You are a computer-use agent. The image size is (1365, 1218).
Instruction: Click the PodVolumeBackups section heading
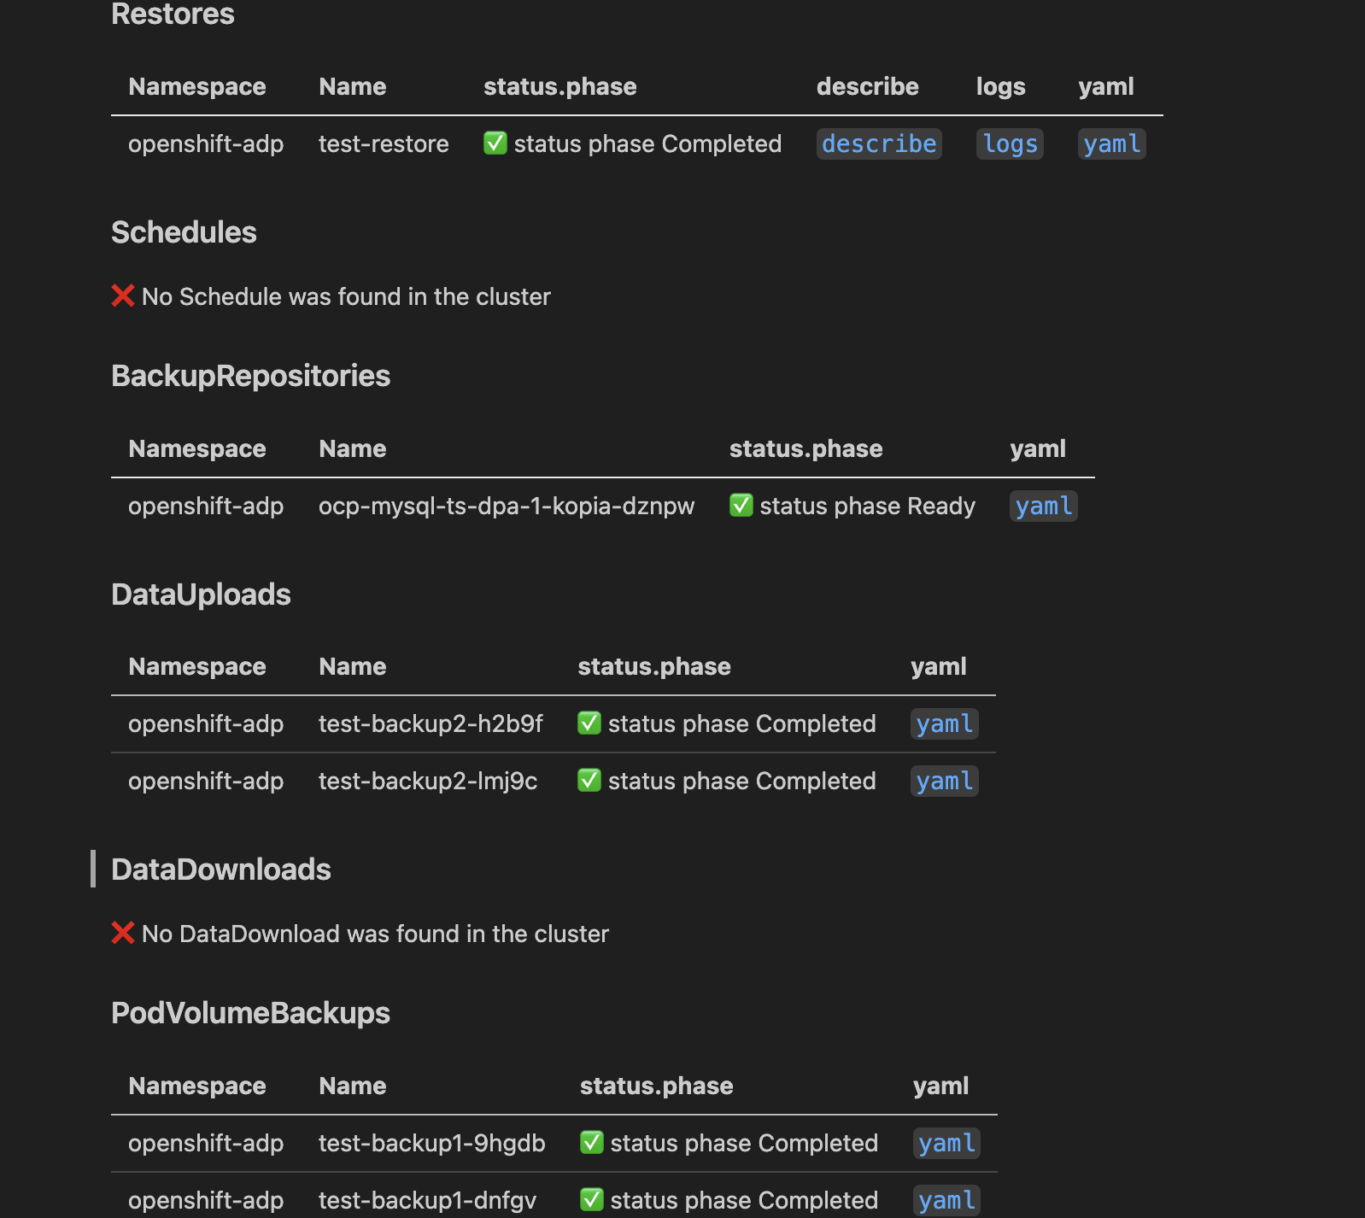coord(250,1012)
